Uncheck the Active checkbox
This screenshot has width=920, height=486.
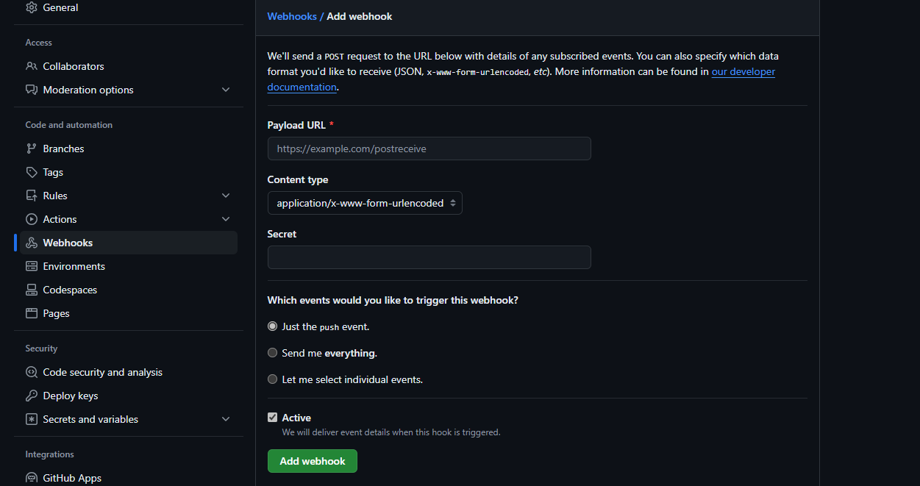272,417
